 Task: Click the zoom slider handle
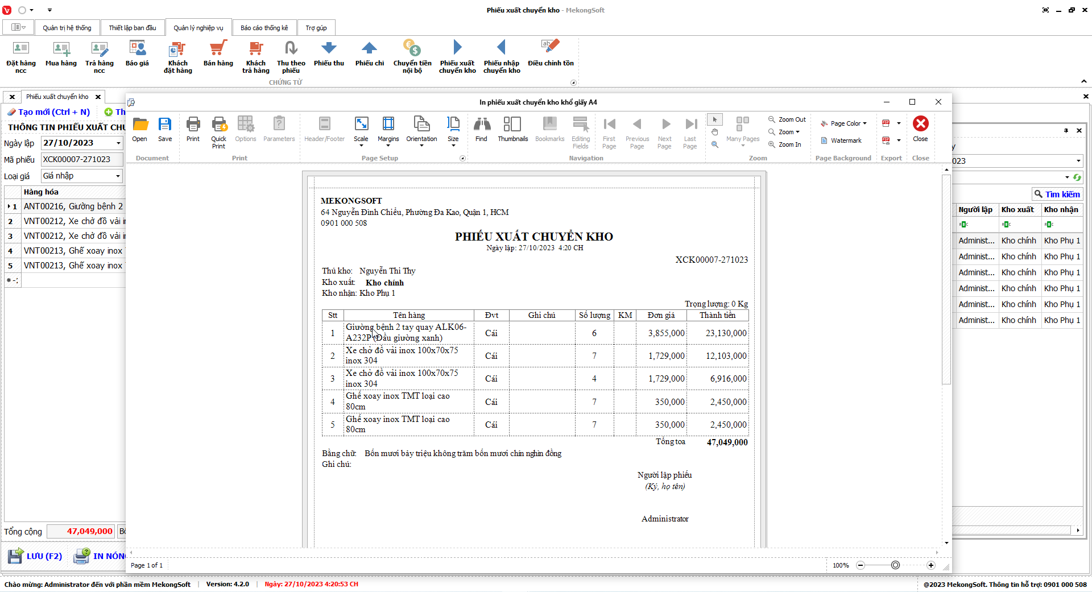895,565
